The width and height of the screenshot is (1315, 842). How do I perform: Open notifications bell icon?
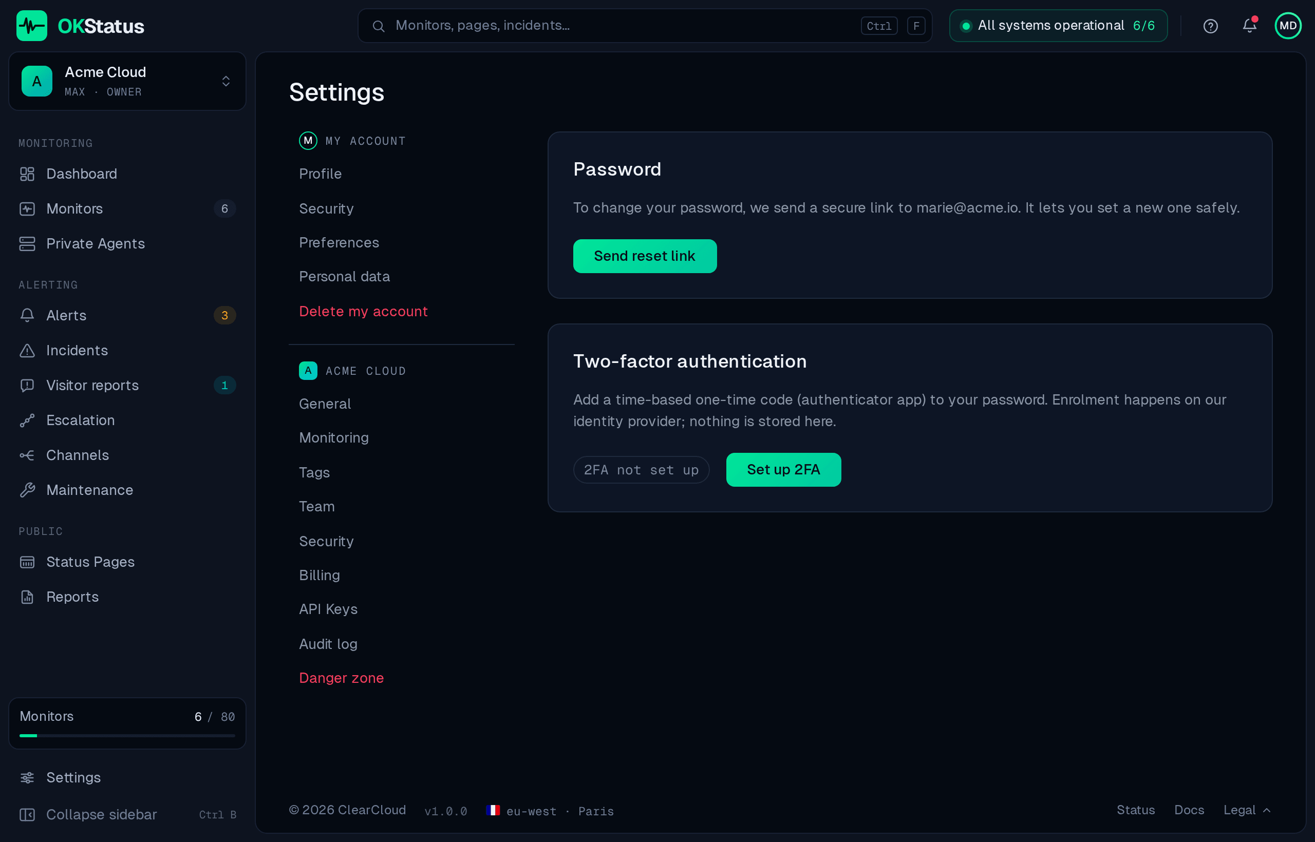[1249, 26]
